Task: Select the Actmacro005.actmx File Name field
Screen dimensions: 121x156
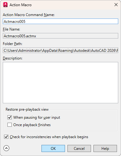Action: (60, 36)
